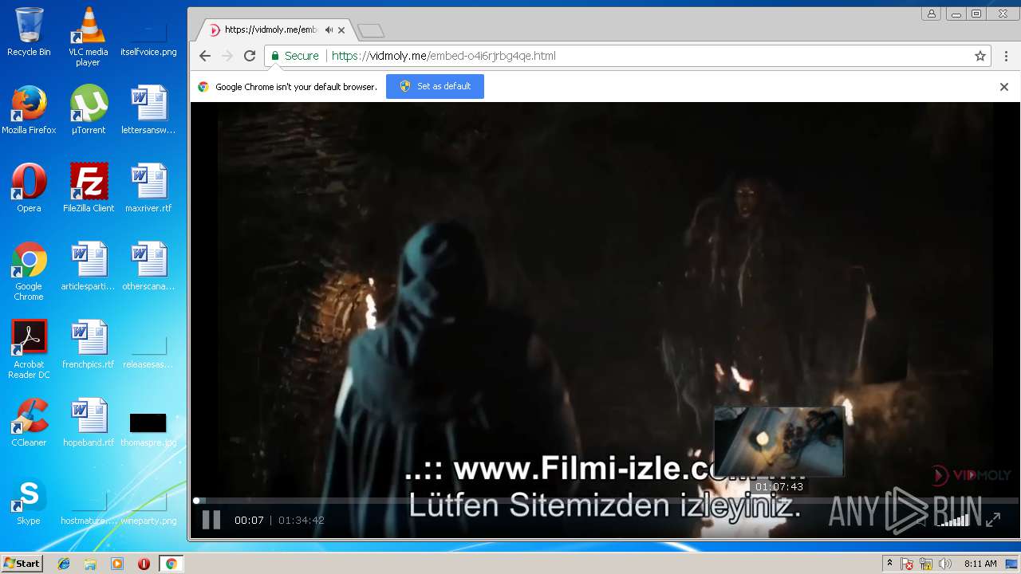Launch VLC media player shortcut
The width and height of the screenshot is (1021, 574).
coord(88,37)
